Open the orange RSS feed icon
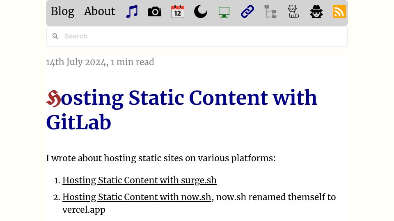394x221 pixels. click(x=339, y=11)
